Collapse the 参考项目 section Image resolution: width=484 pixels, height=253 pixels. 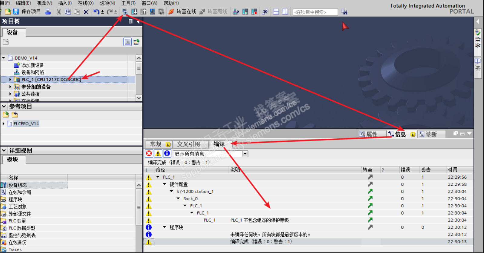(x=4, y=106)
